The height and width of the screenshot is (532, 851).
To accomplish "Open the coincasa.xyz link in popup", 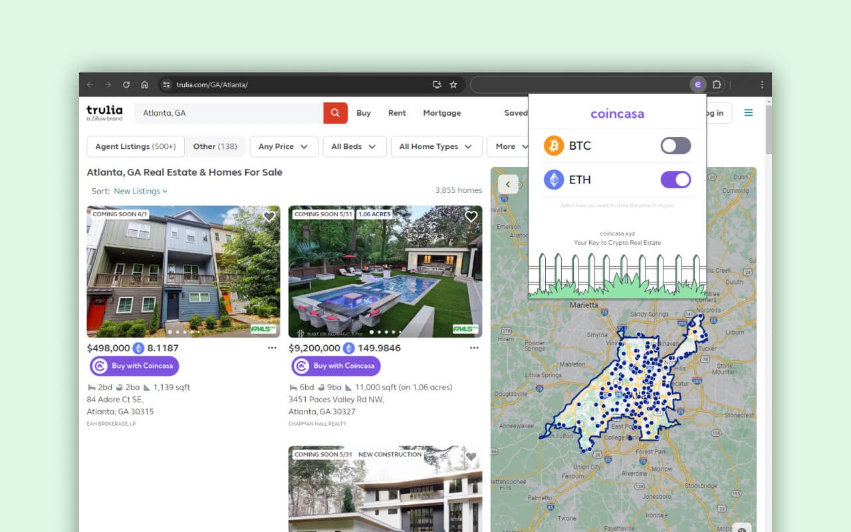I will click(x=617, y=233).
